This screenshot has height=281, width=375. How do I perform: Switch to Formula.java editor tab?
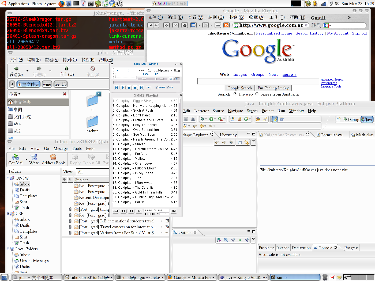coord(332,135)
